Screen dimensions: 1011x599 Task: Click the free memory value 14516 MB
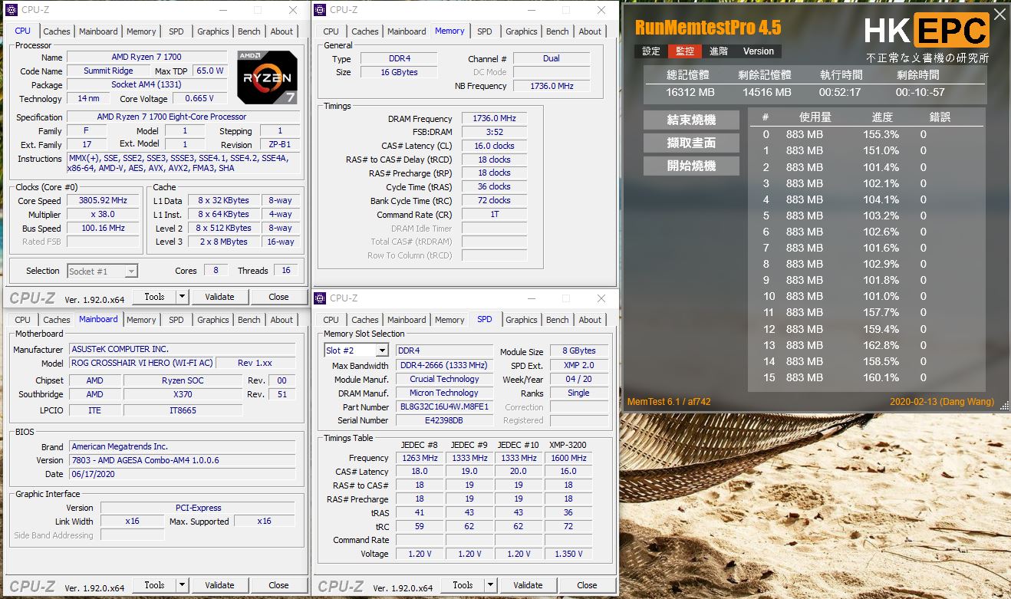[x=766, y=92]
